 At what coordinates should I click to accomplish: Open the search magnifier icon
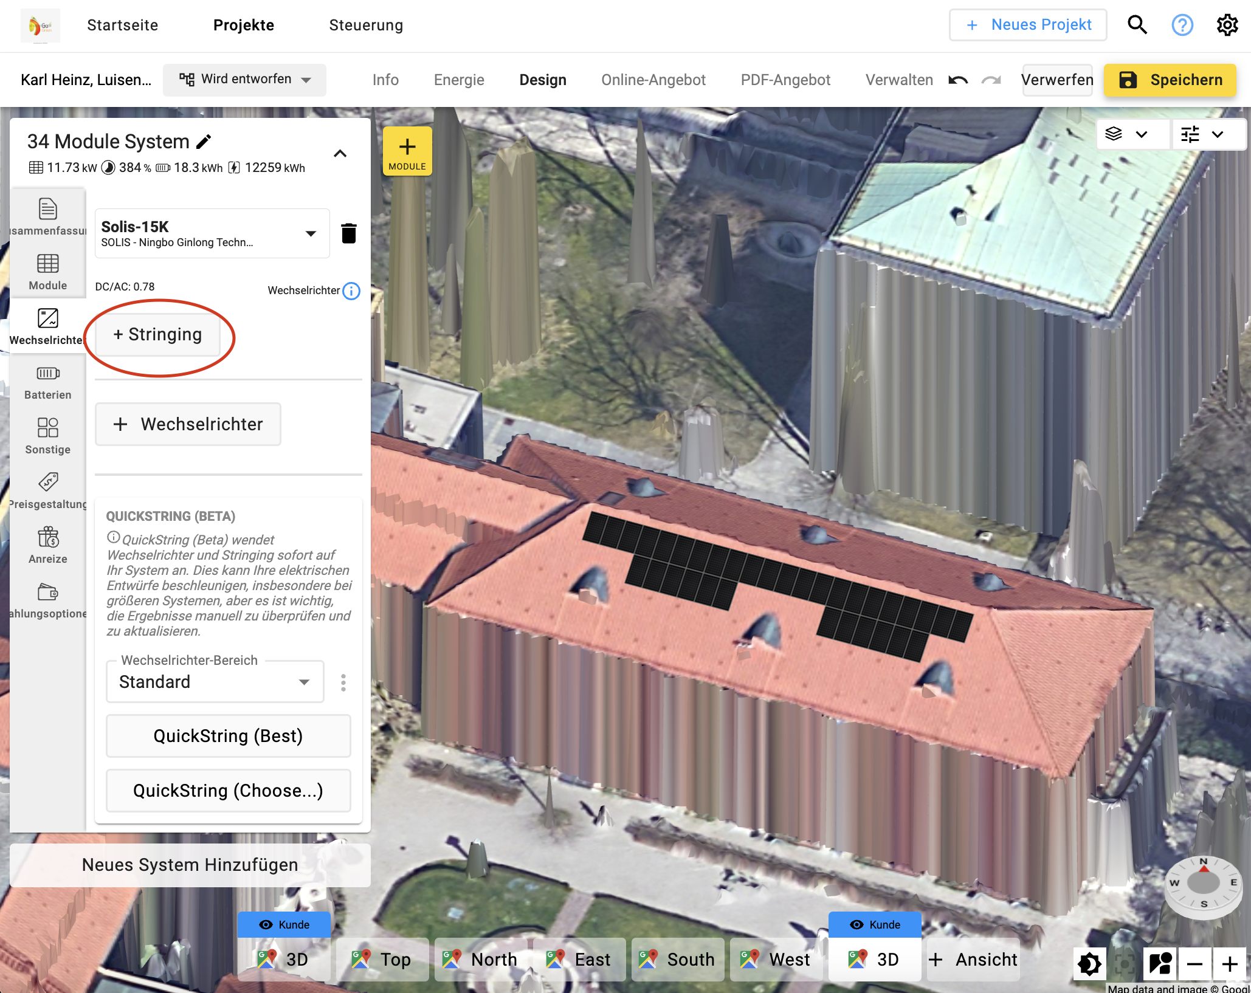click(1137, 25)
